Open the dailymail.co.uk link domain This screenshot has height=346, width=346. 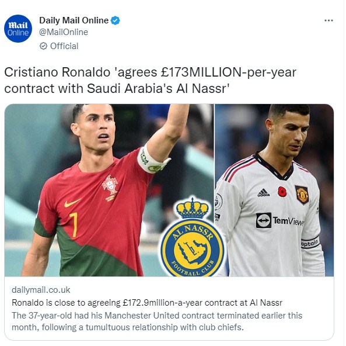(x=41, y=290)
